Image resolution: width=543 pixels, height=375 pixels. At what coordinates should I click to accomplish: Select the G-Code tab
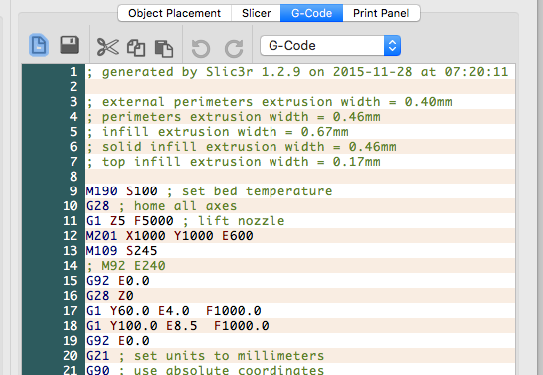coord(311,13)
